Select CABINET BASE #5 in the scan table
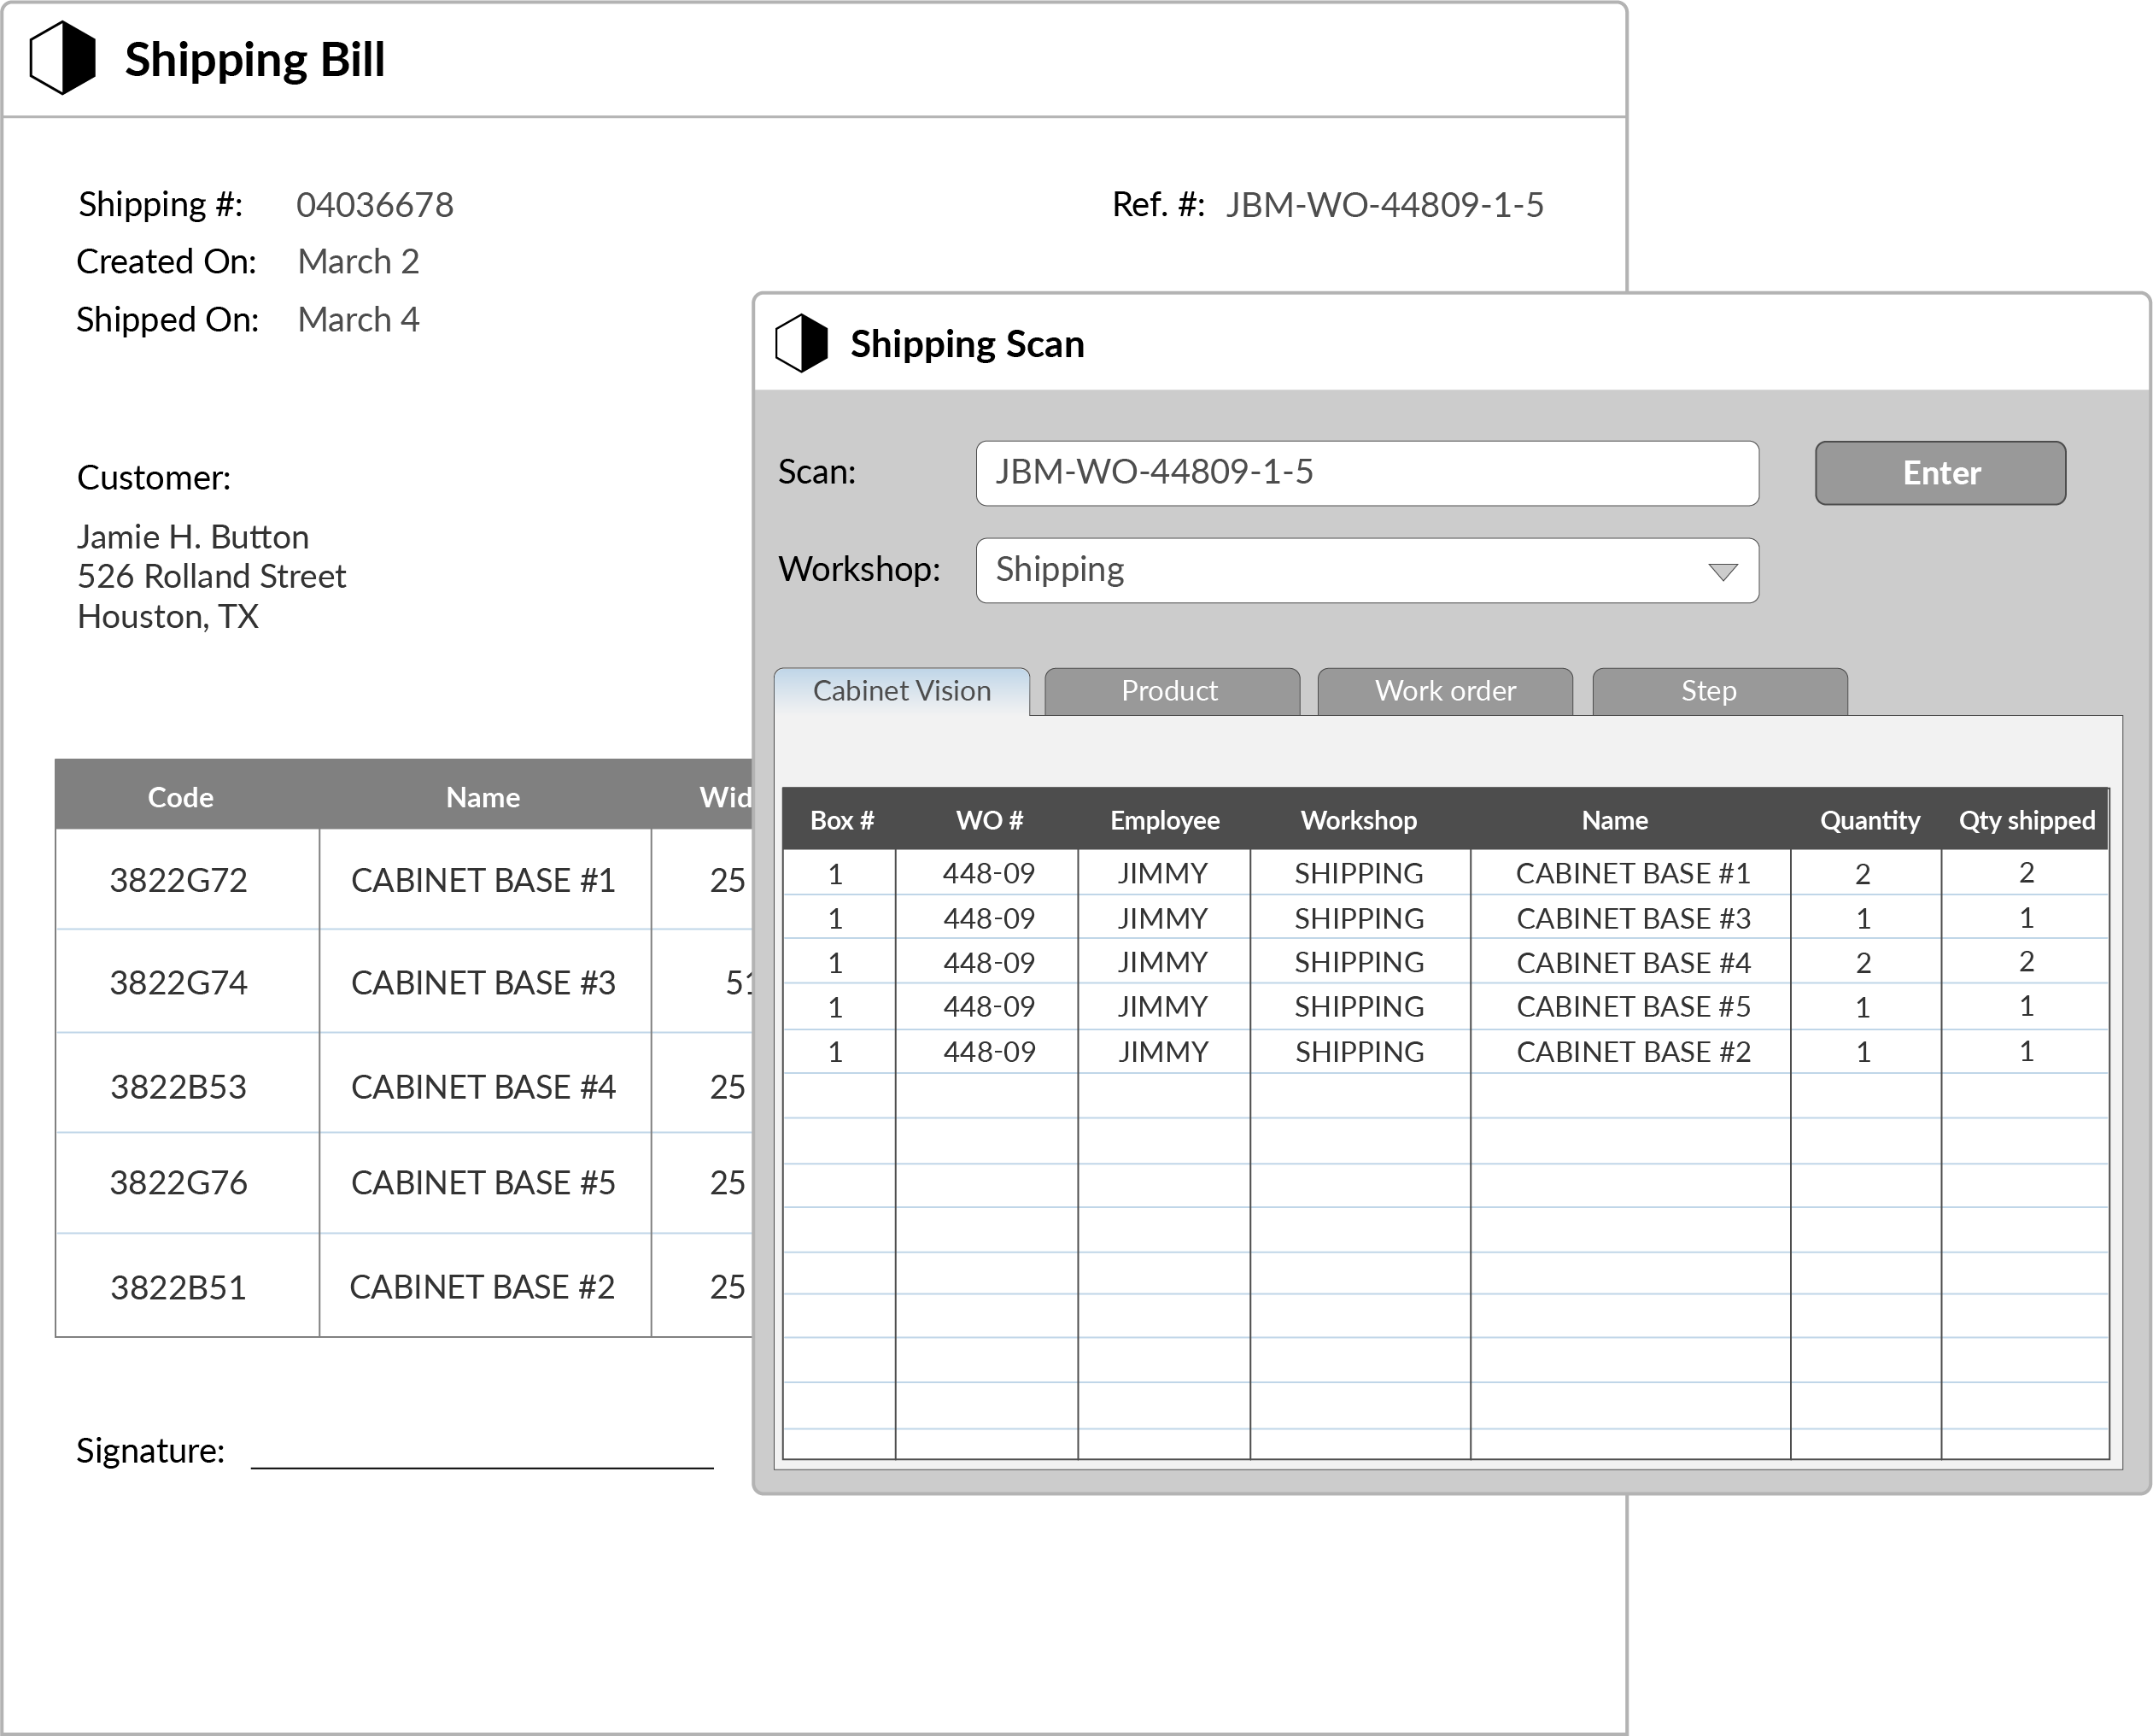The width and height of the screenshot is (2153, 1736). pos(1632,1006)
